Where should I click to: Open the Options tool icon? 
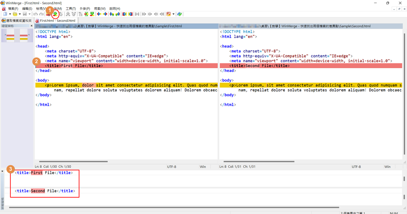[169, 14]
